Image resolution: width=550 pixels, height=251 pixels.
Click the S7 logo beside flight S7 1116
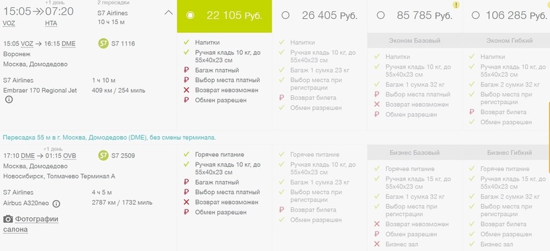(x=103, y=44)
